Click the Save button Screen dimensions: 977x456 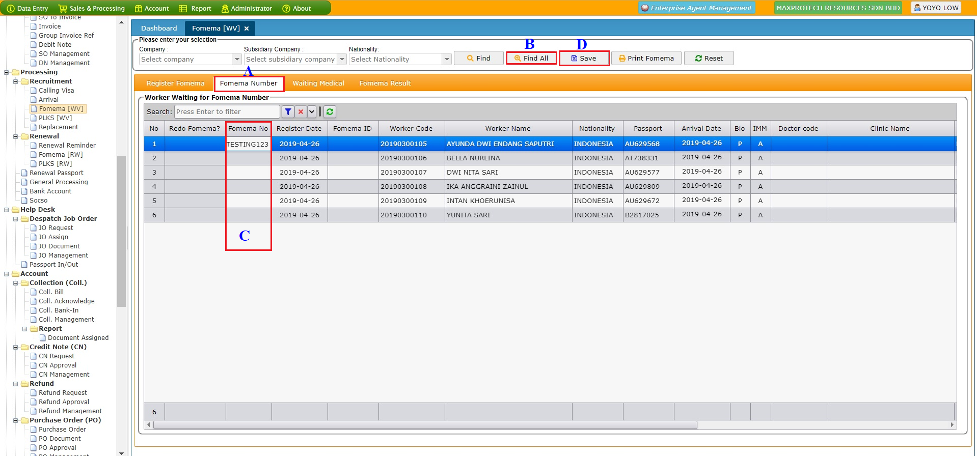pyautogui.click(x=584, y=59)
